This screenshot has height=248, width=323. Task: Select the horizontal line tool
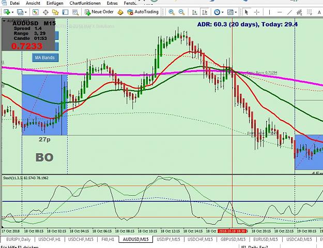coord(280,12)
